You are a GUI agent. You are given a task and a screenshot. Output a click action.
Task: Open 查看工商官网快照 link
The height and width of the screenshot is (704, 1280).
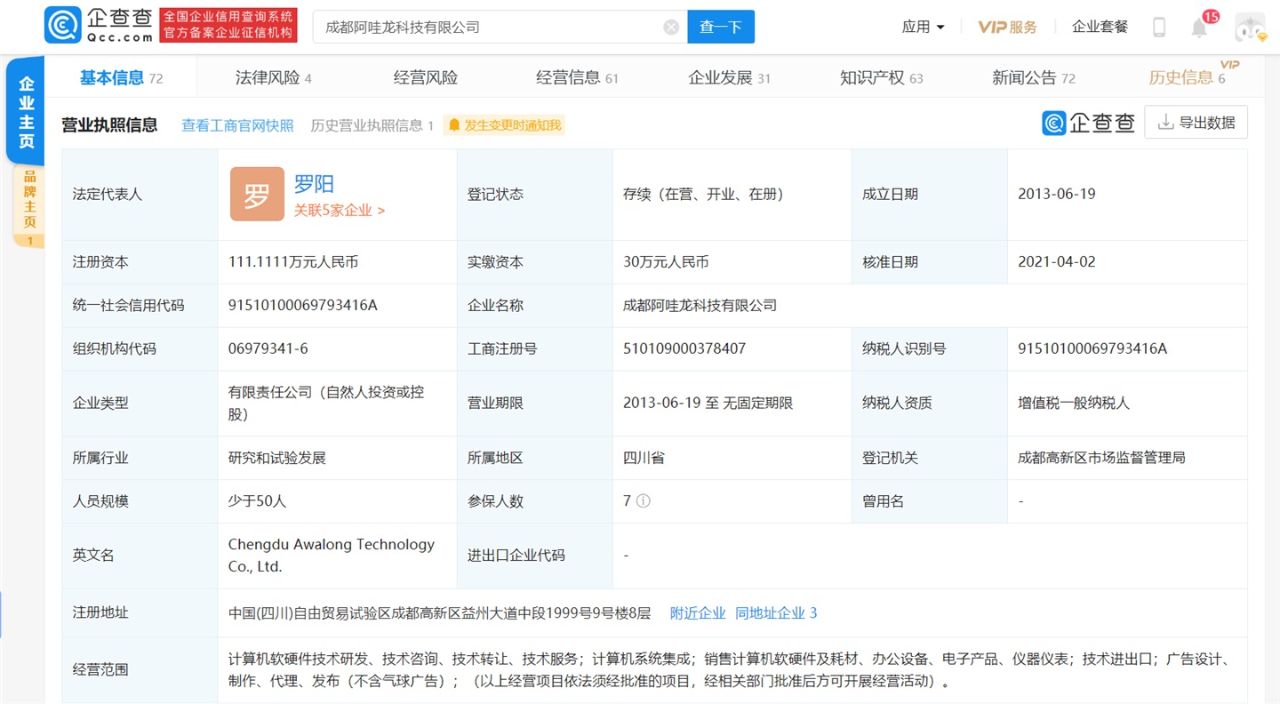pos(237,125)
